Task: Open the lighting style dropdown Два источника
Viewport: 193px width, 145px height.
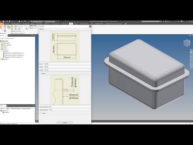Action: coord(17,31)
